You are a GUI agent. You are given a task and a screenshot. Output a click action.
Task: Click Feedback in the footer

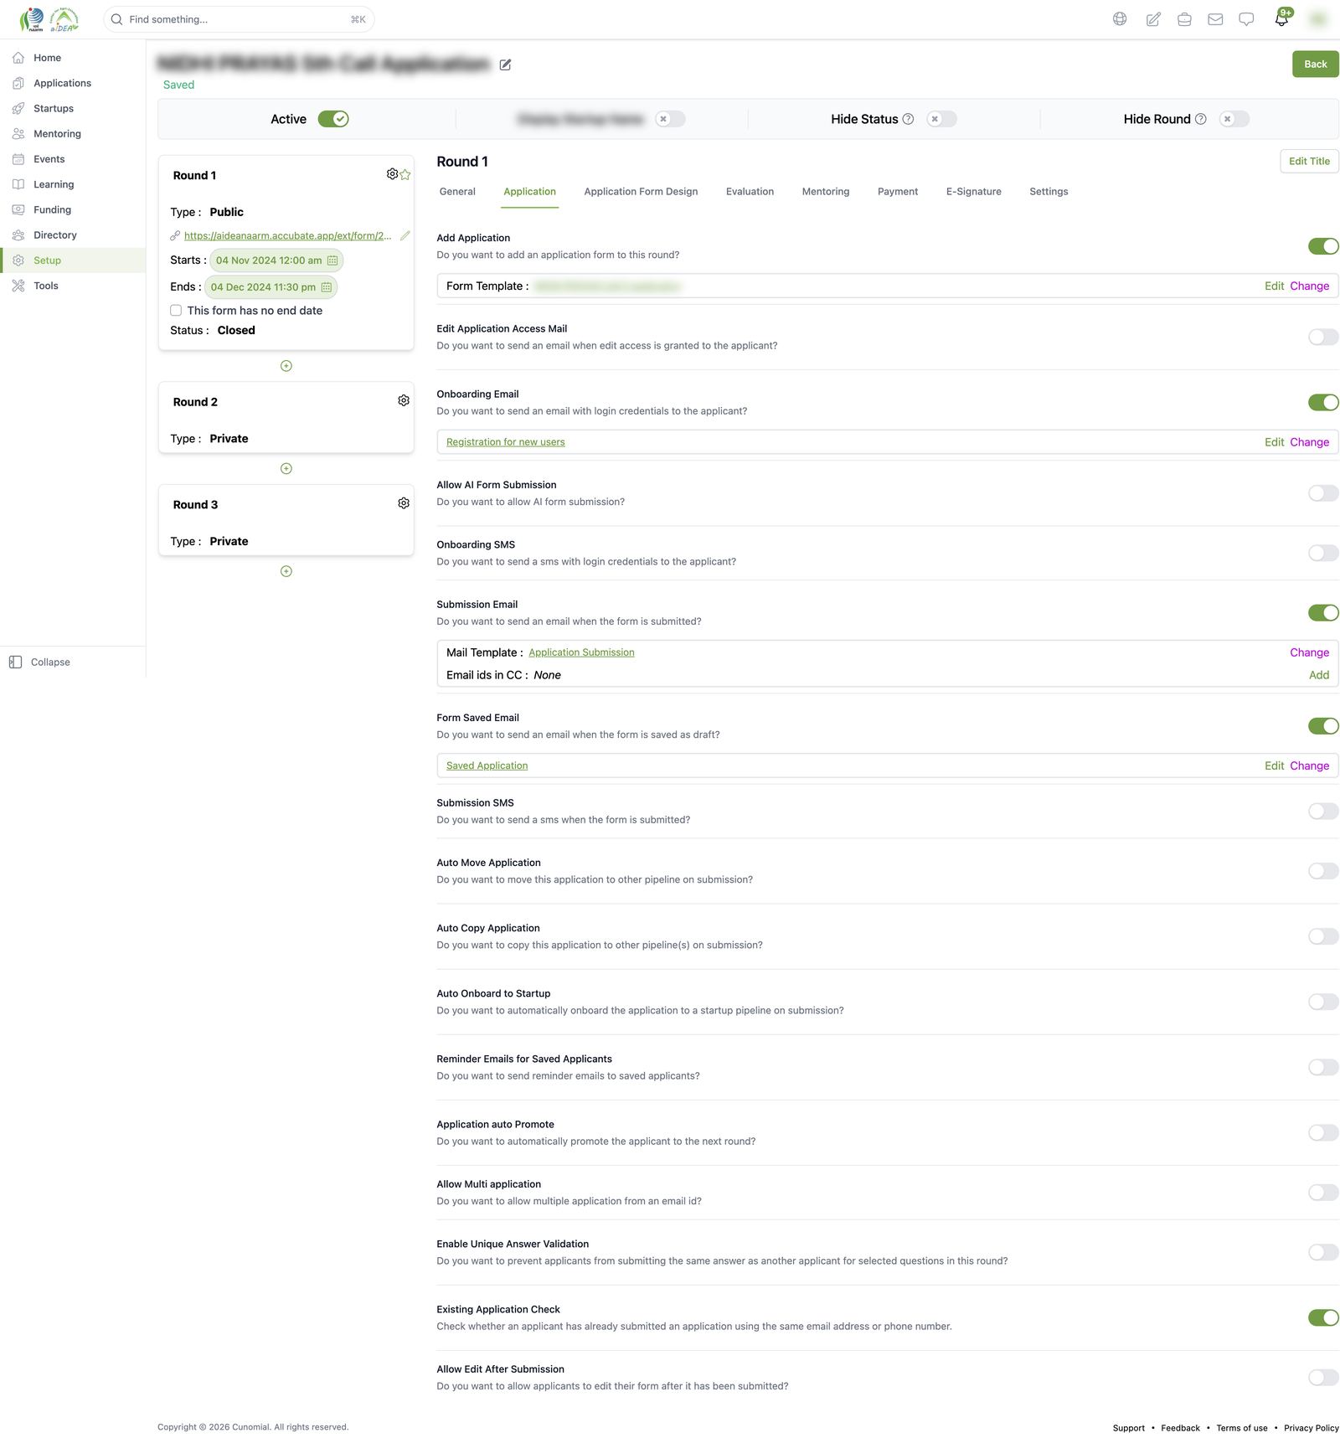(1180, 1428)
